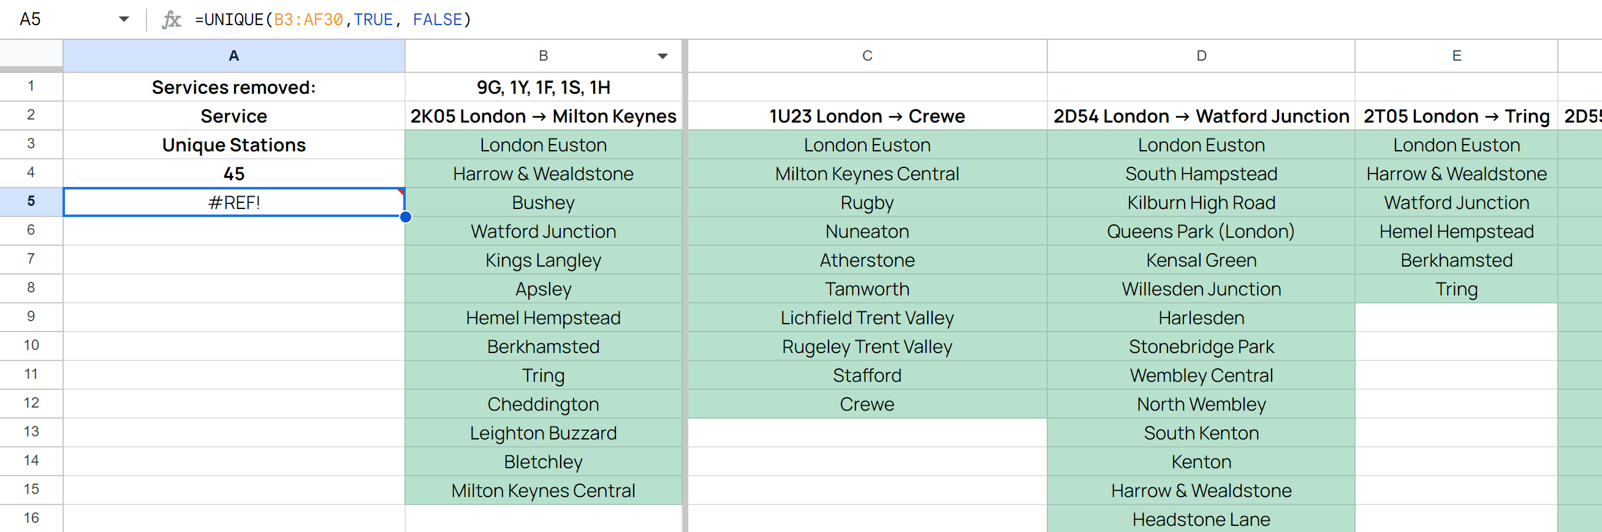This screenshot has height=532, width=1602.
Task: Select the Services removed cell
Action: [x=234, y=87]
